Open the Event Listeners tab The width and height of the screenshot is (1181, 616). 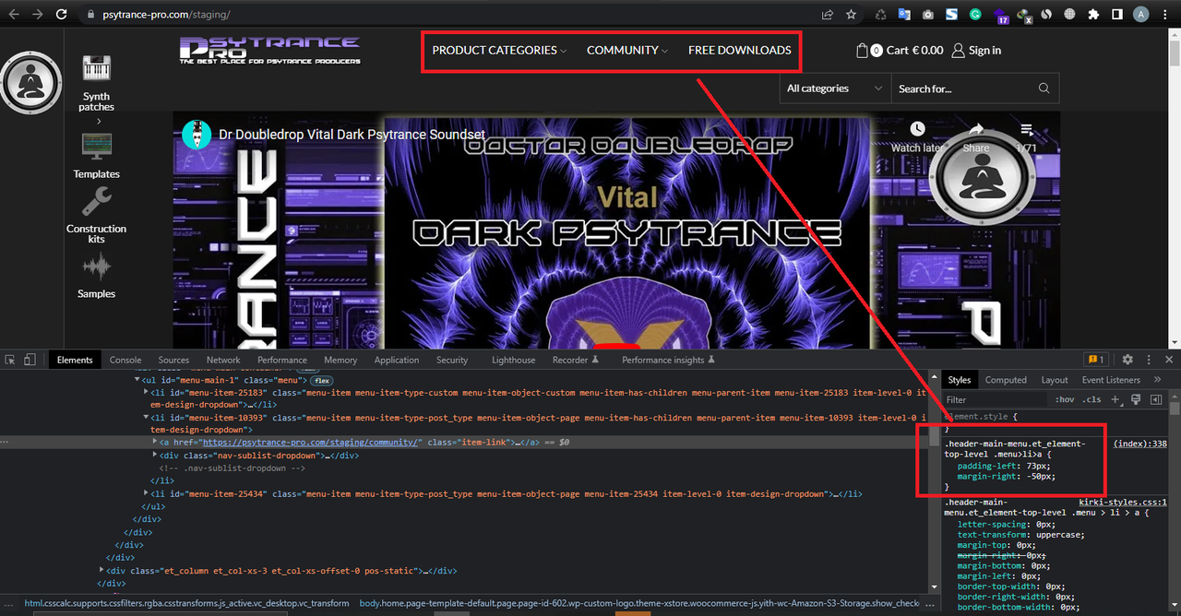(x=1111, y=380)
